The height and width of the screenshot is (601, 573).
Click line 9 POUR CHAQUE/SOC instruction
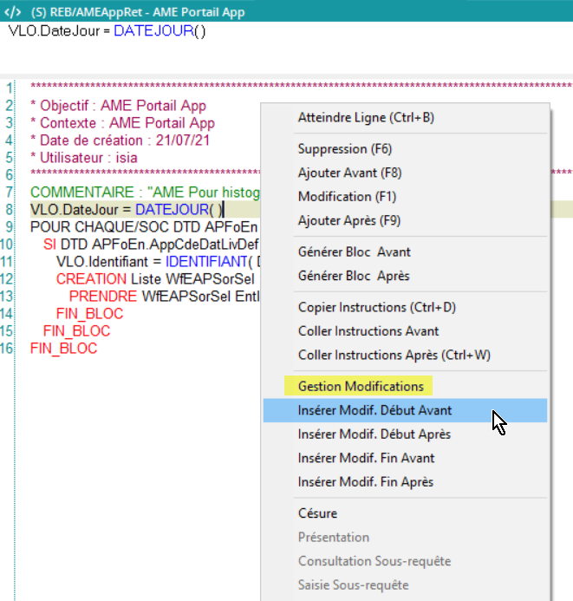pyautogui.click(x=139, y=227)
